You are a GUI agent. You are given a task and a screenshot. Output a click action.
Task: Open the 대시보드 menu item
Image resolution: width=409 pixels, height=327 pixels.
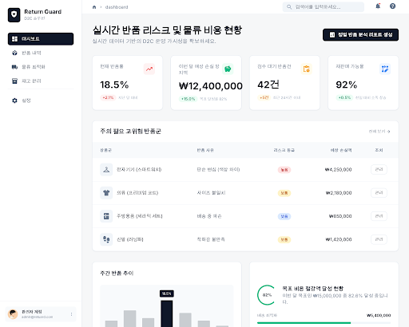[x=41, y=39]
